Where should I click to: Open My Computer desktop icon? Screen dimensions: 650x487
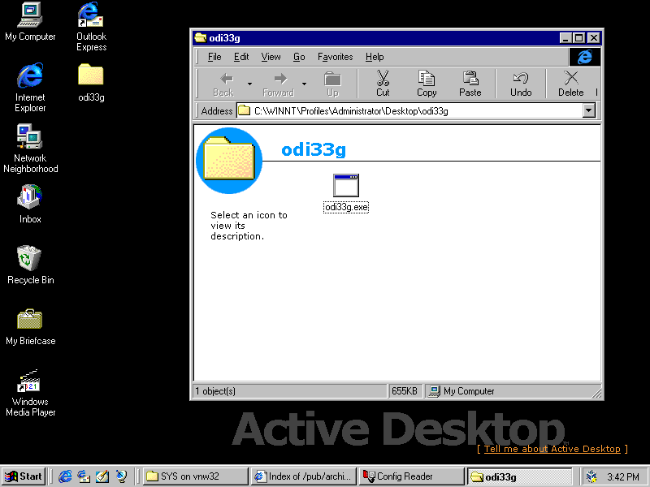(x=30, y=22)
